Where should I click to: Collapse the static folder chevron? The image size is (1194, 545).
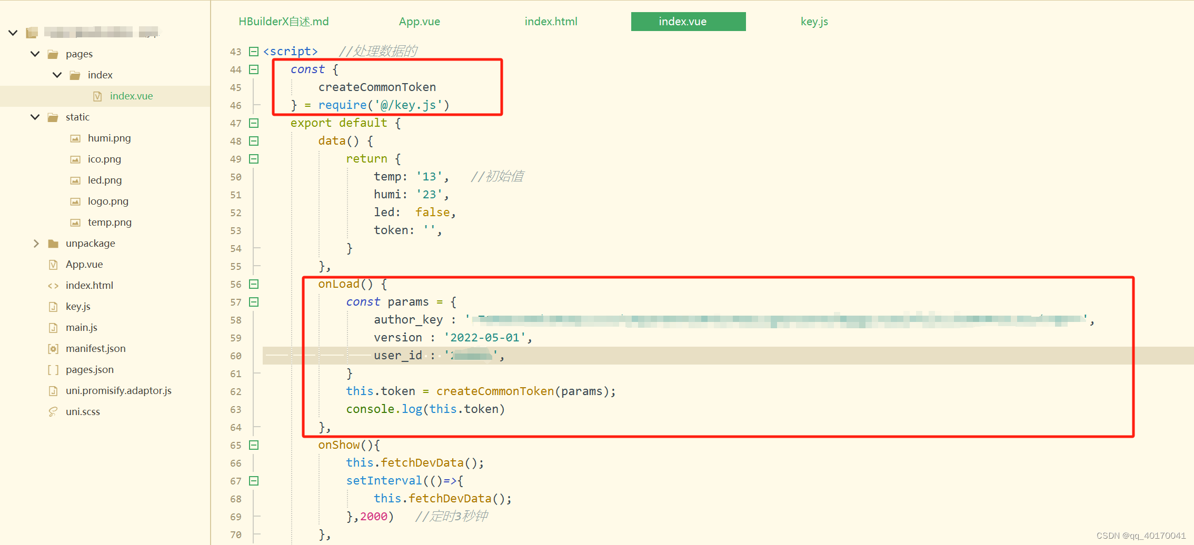coord(35,117)
